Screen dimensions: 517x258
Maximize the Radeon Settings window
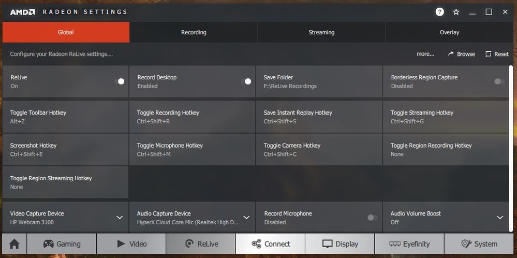coord(489,12)
